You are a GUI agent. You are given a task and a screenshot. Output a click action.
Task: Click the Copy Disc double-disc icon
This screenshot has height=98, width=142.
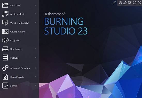pyautogui.click(x=5, y=40)
